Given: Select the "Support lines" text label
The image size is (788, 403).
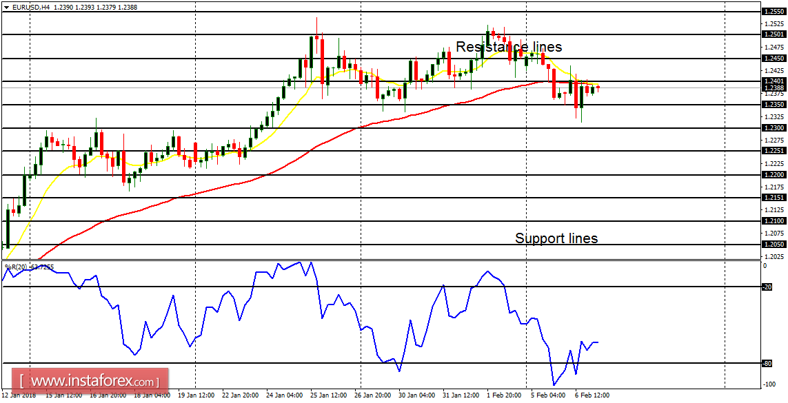Looking at the screenshot, I should click(556, 238).
